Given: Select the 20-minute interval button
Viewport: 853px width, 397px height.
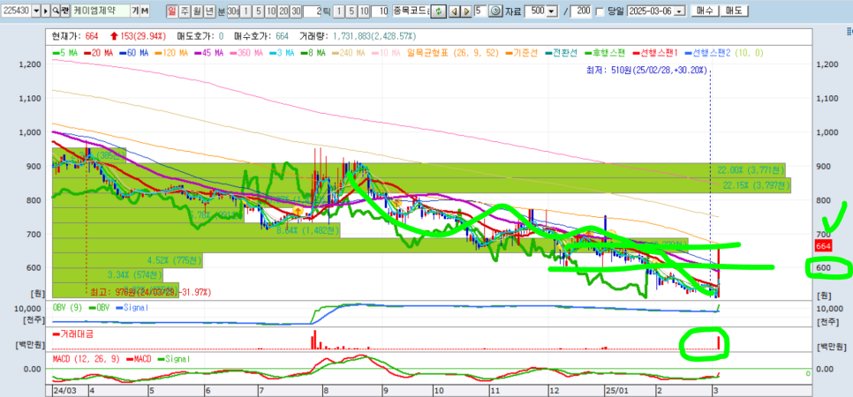Looking at the screenshot, I should click(283, 11).
